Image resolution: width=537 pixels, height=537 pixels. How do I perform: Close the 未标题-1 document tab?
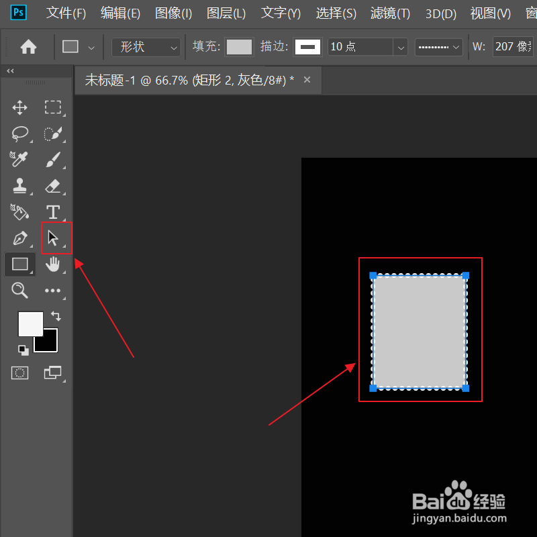pos(307,80)
